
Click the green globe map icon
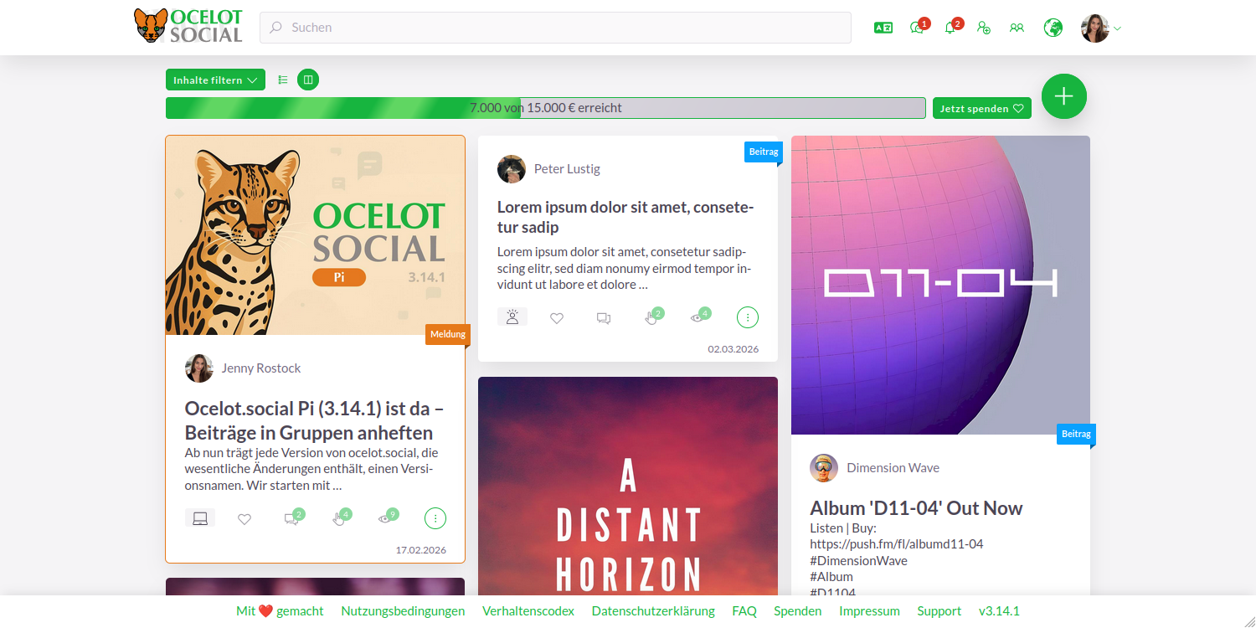(x=1052, y=27)
